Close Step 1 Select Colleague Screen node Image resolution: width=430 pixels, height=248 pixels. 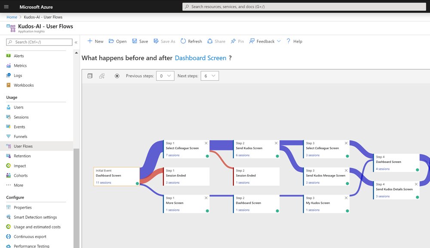206,143
